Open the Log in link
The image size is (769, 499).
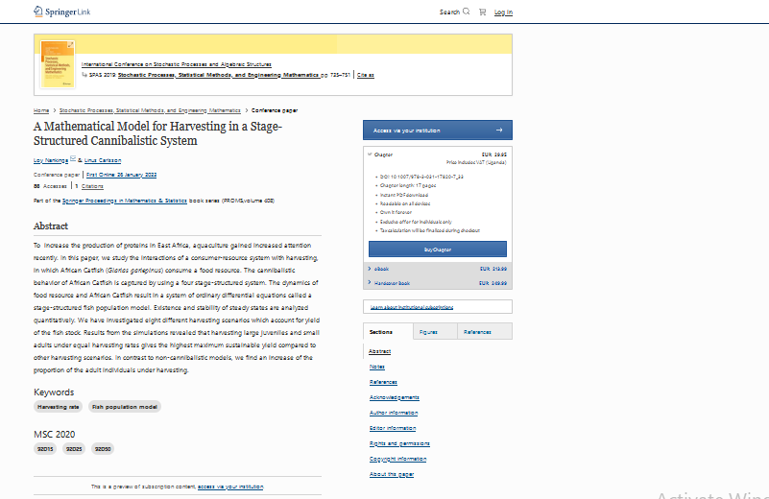coord(503,12)
